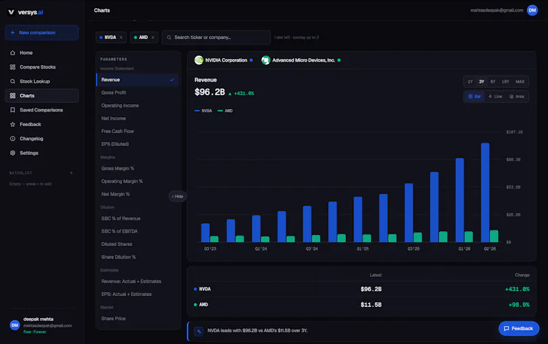Click the Charts sidebar icon
The height and width of the screenshot is (344, 548).
(12, 96)
